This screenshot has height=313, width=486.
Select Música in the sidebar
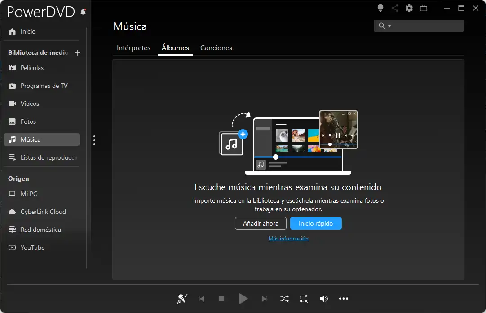point(41,139)
